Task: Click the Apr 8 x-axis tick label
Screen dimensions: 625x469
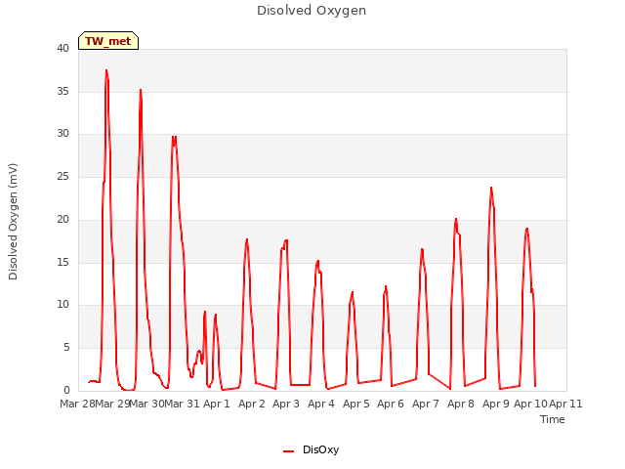Action: coord(461,404)
